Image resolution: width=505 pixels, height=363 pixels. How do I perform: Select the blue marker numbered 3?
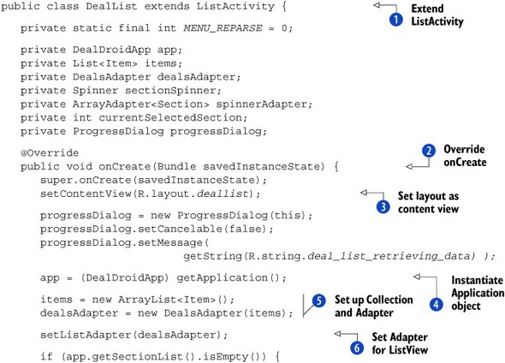[x=383, y=207]
